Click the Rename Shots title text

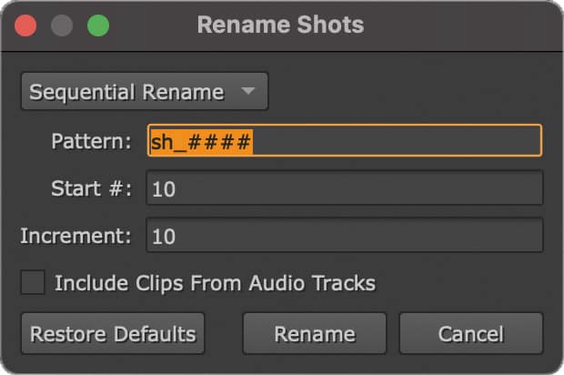pyautogui.click(x=280, y=25)
